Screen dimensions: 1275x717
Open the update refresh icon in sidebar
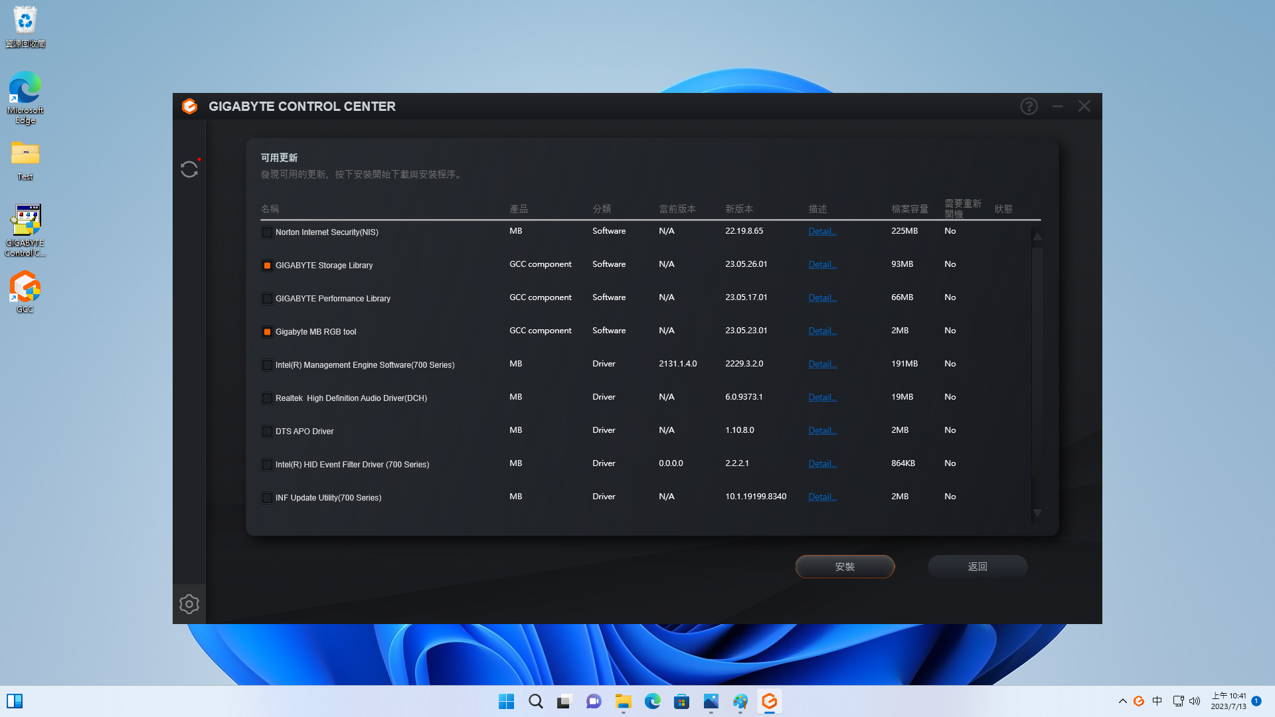189,169
